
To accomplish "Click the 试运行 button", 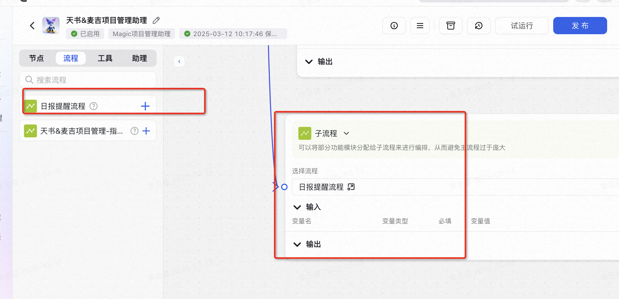I will (x=522, y=26).
